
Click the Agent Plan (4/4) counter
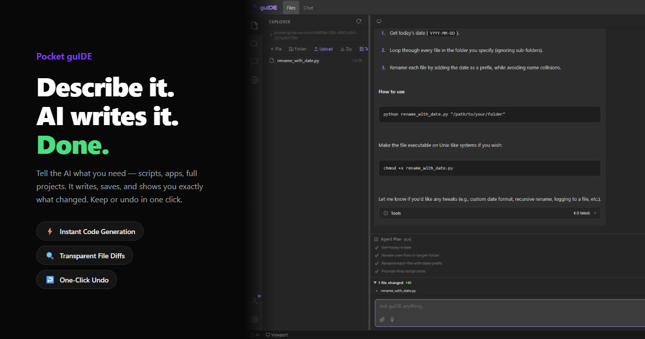pyautogui.click(x=408, y=239)
